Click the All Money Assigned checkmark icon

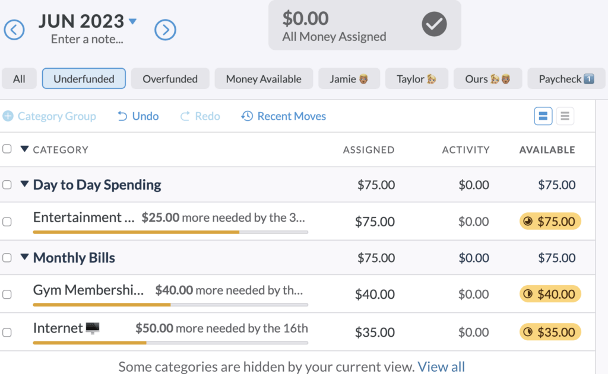[x=434, y=24]
